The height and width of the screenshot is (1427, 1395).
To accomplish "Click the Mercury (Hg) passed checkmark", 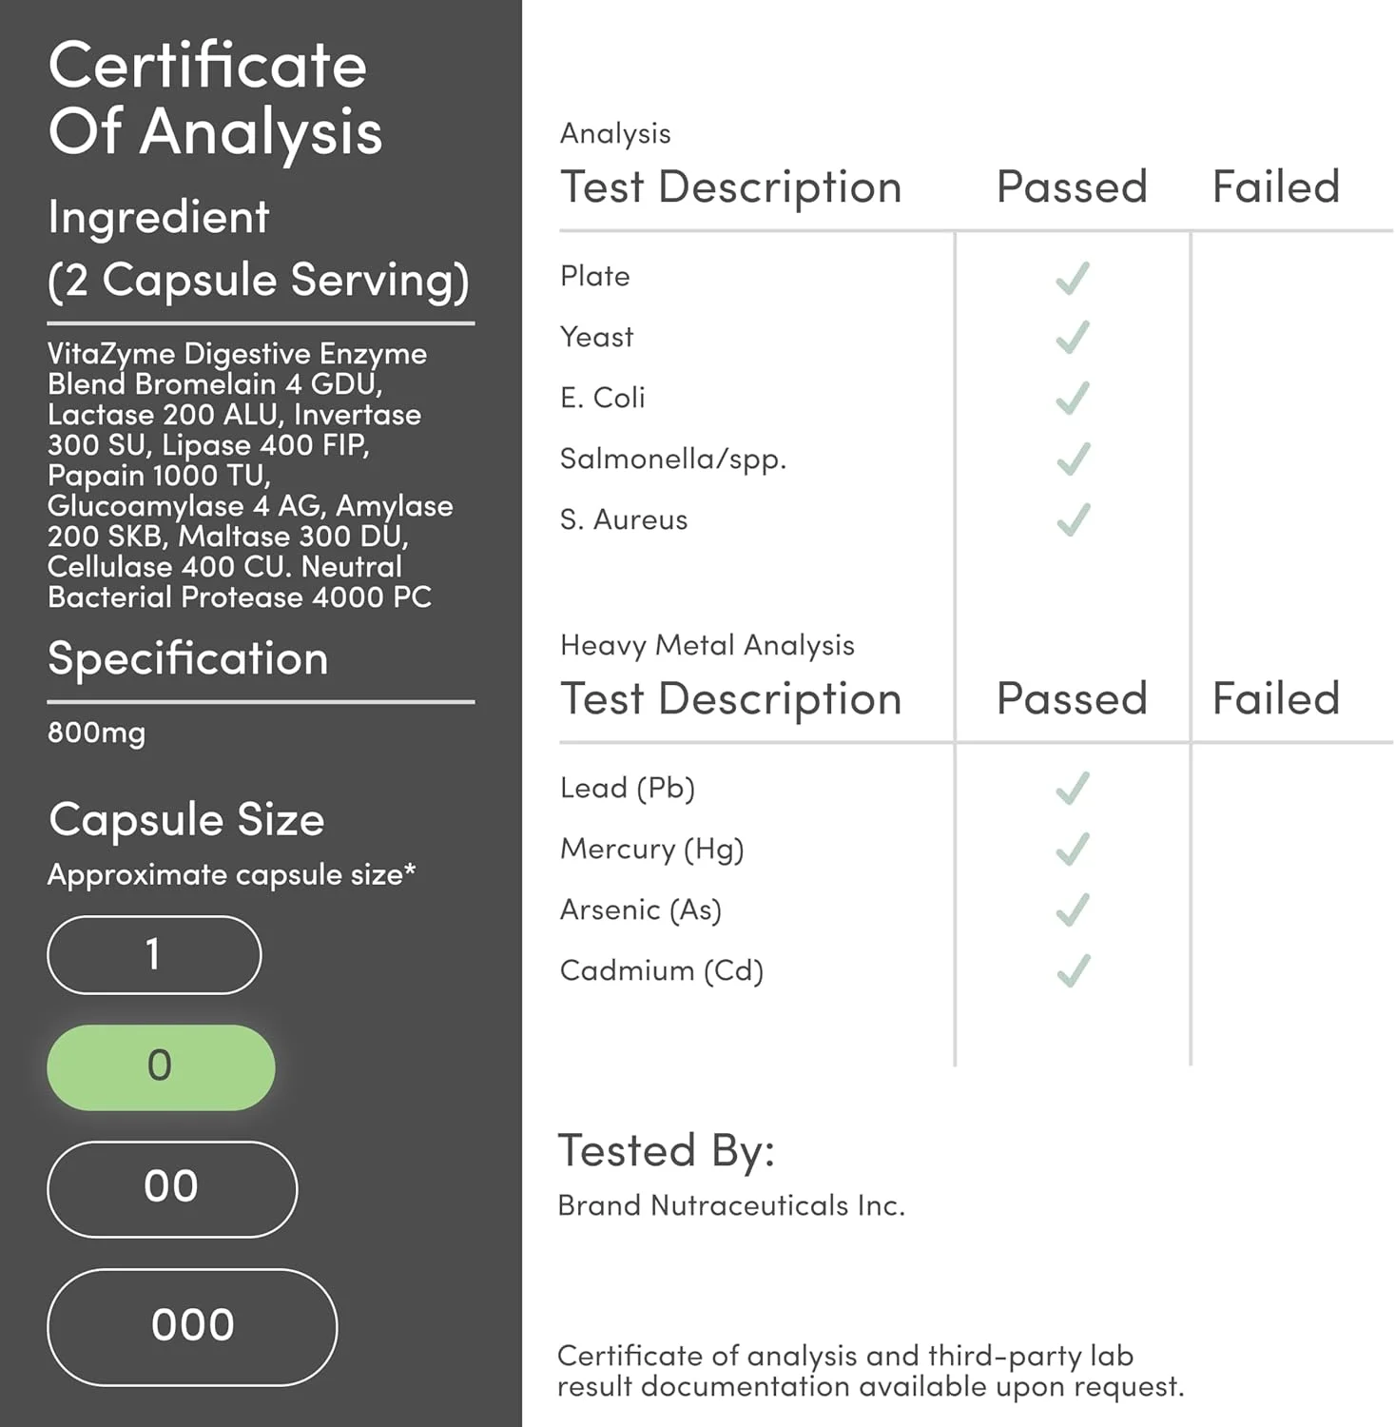I will tap(1073, 850).
